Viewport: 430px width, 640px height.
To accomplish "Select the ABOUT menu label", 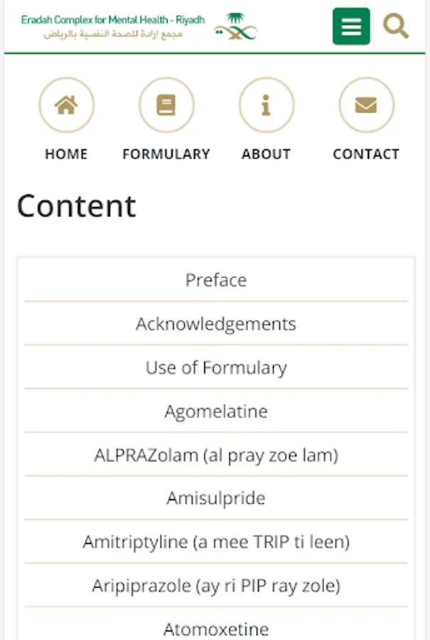I will point(267,154).
